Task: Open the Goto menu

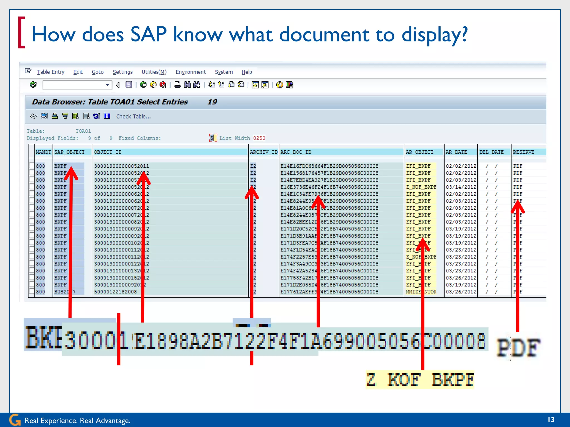Action: tap(98, 72)
